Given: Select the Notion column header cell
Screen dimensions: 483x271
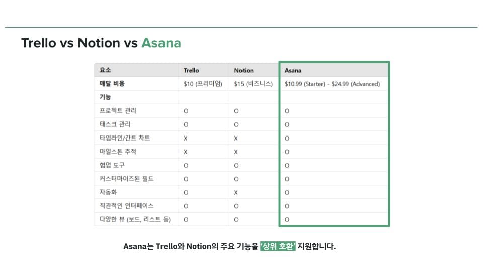Looking at the screenshot, I should pyautogui.click(x=244, y=70).
